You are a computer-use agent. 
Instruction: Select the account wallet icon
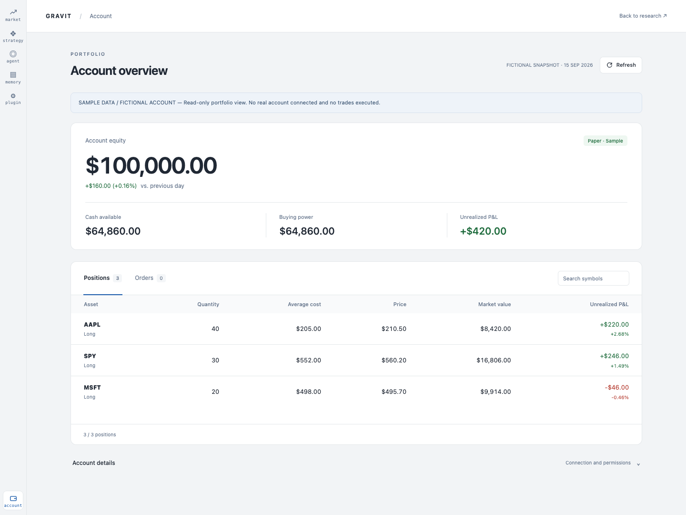(13, 501)
